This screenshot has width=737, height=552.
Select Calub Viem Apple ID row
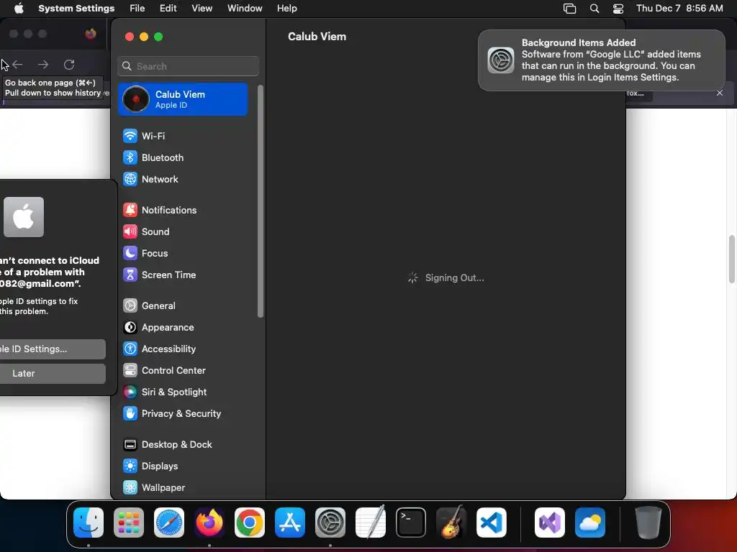pyautogui.click(x=183, y=99)
